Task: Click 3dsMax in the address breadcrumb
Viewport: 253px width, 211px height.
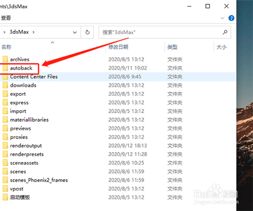Action: tap(19, 32)
